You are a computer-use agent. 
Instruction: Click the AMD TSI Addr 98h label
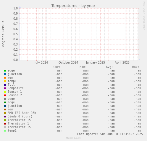pos(22,113)
